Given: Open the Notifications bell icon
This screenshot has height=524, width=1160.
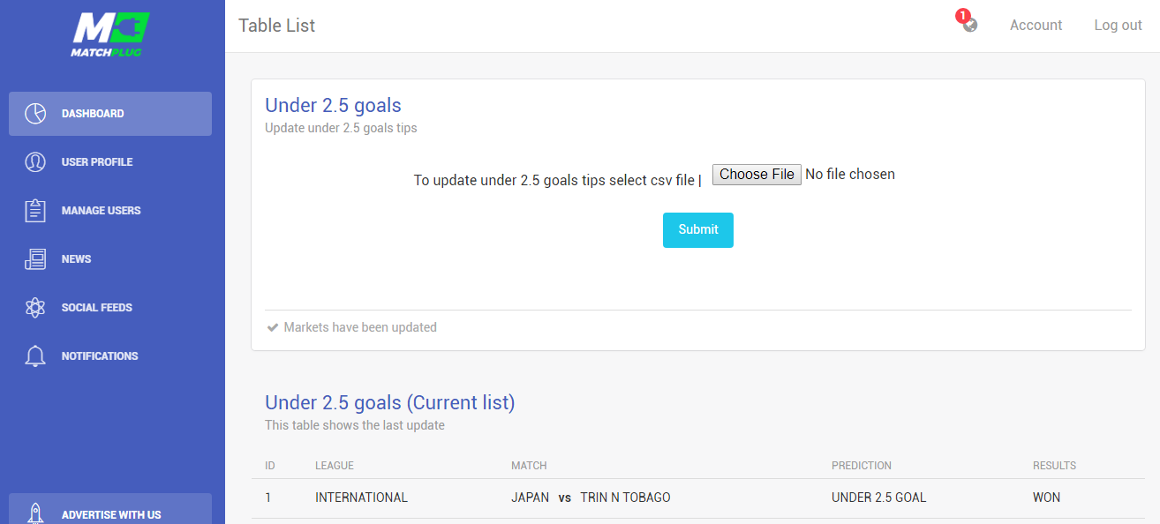Looking at the screenshot, I should 35,356.
